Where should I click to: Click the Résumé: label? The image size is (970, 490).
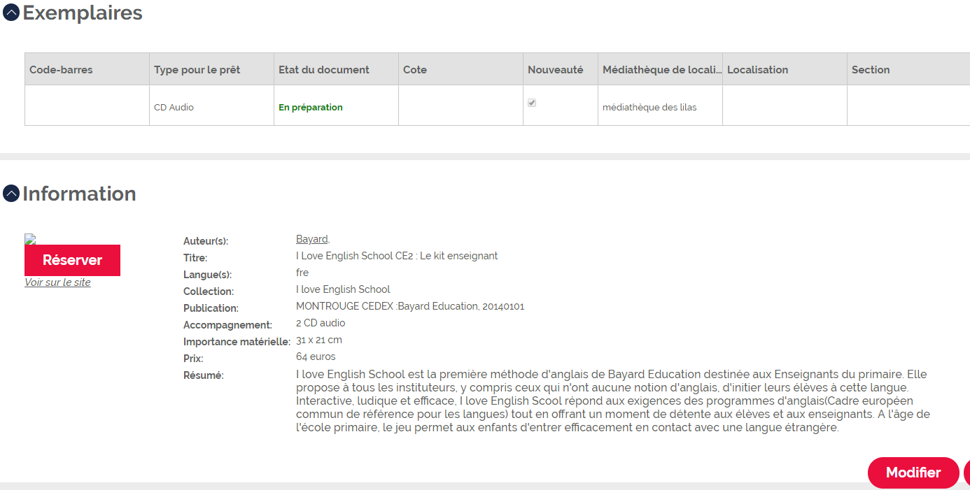[x=203, y=375]
